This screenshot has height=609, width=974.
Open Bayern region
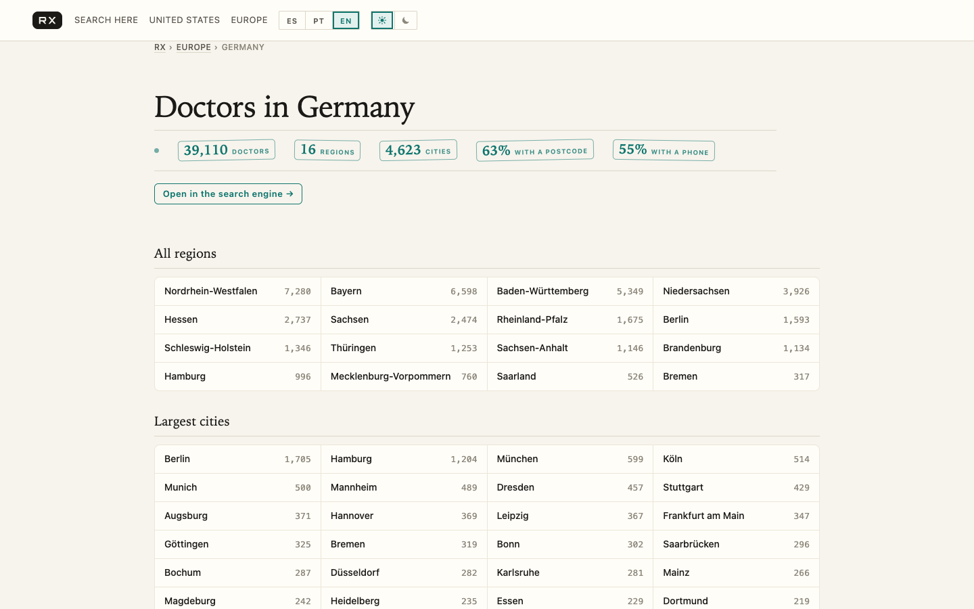click(x=404, y=292)
